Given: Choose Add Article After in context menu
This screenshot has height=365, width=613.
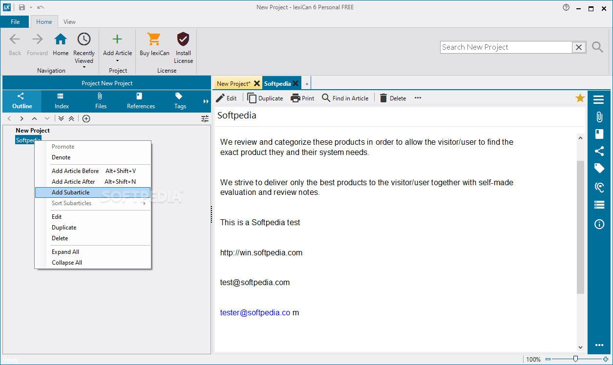Looking at the screenshot, I should click(93, 182).
